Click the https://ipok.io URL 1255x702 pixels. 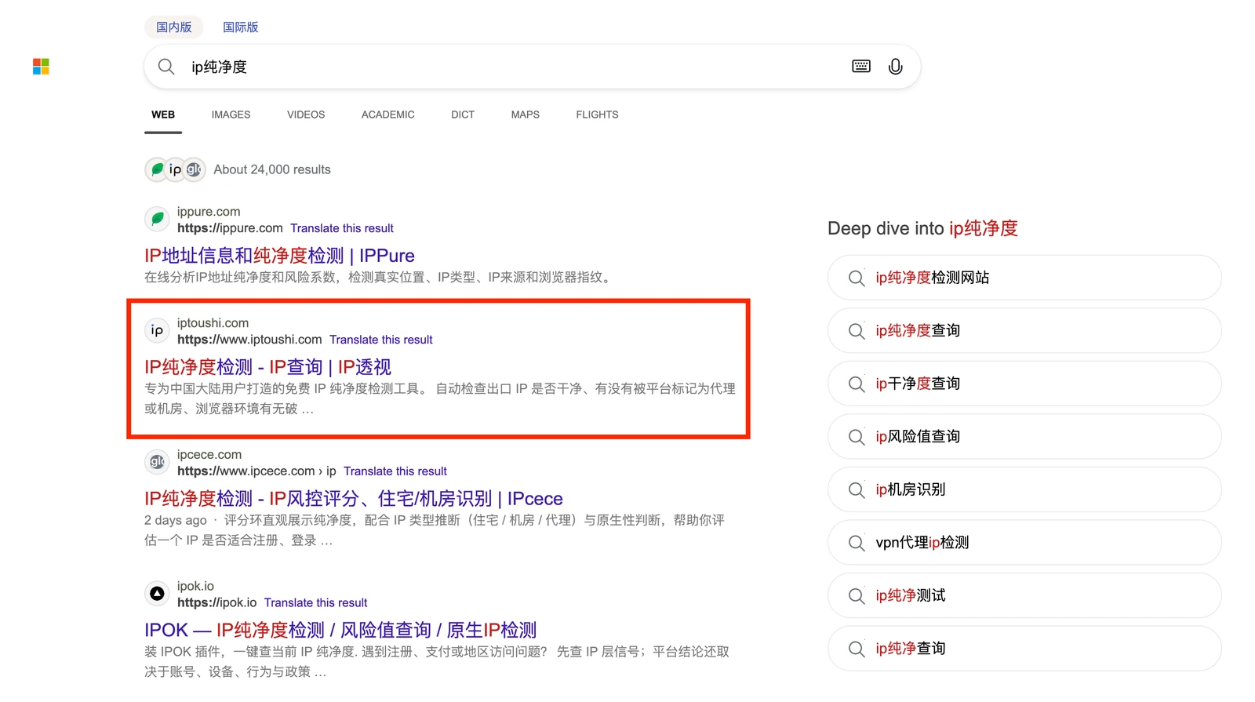pos(216,603)
